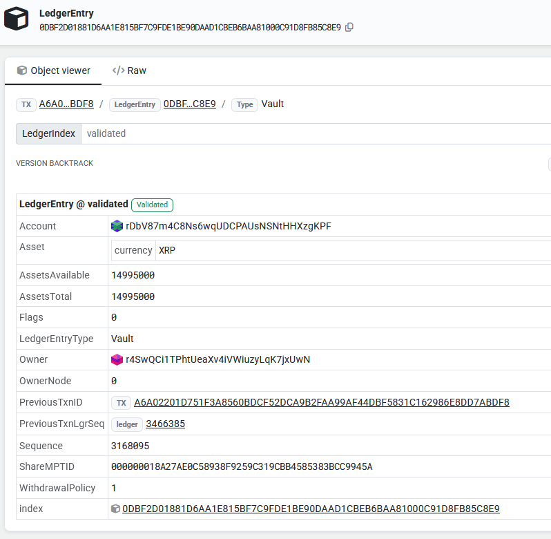551x539 pixels.
Task: Click the VERSION BACKTRACK heading
Action: point(55,163)
